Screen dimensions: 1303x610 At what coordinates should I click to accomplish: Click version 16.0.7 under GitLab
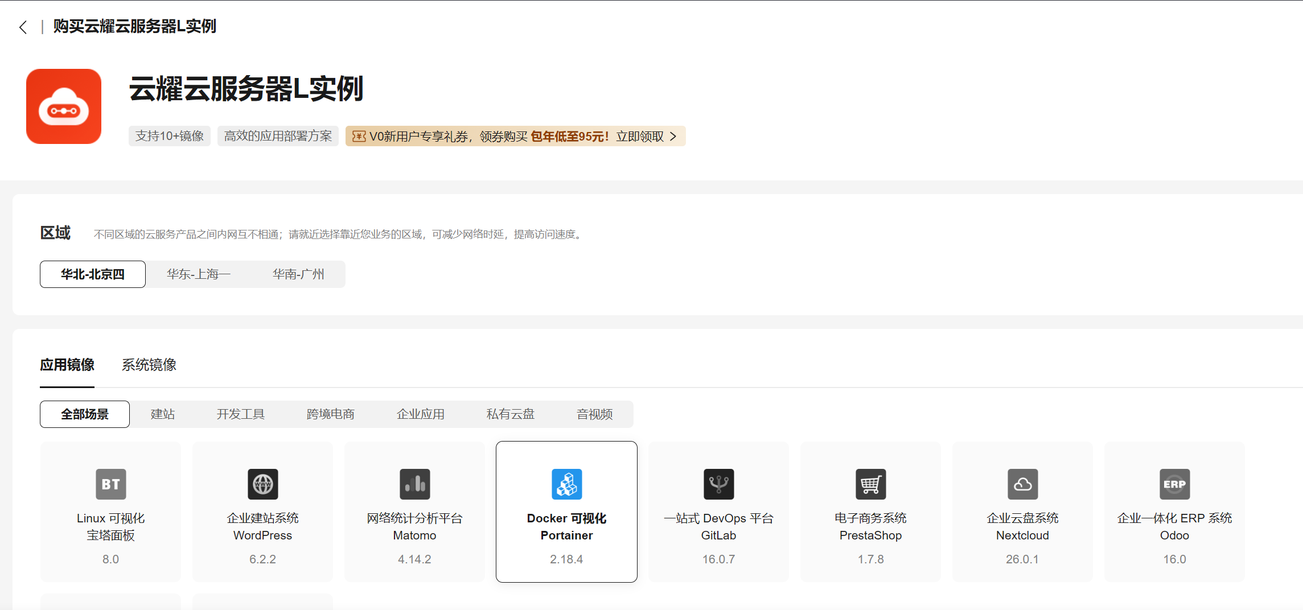tap(718, 559)
